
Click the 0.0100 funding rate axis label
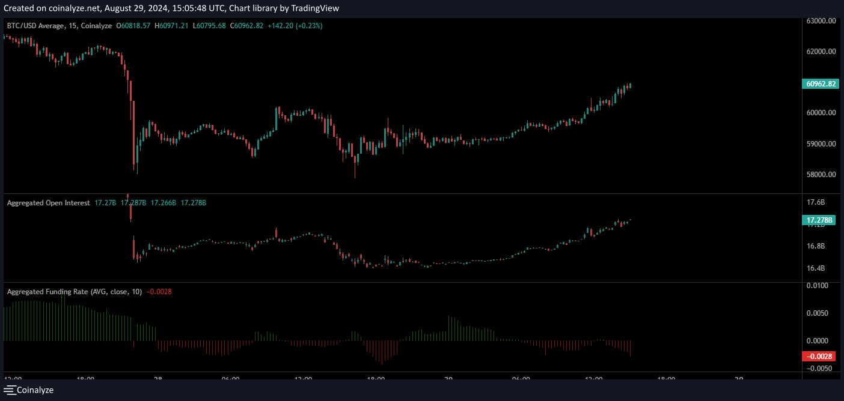click(820, 285)
